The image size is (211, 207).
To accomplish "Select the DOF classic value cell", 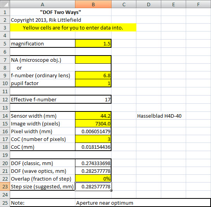I will coord(93,163).
